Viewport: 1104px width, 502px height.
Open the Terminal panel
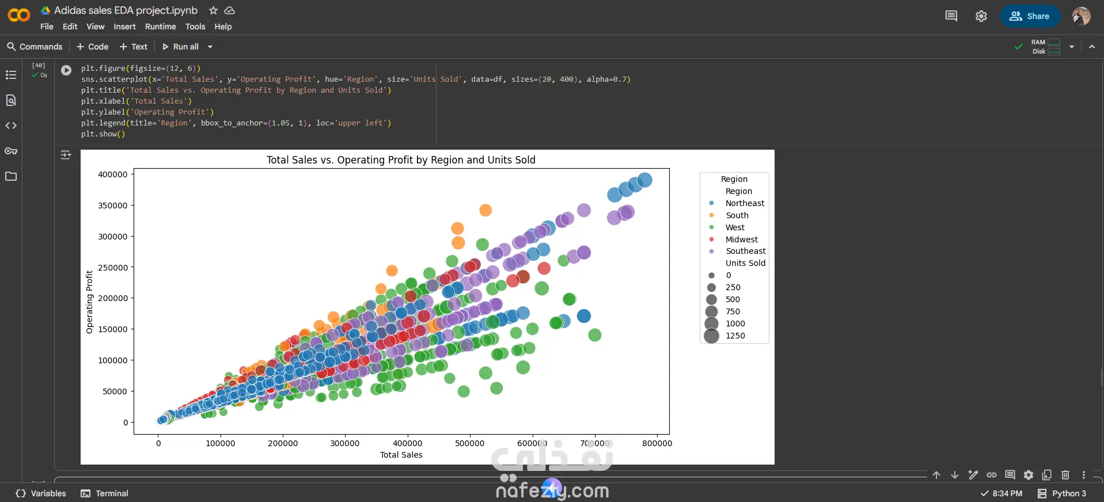(x=104, y=493)
